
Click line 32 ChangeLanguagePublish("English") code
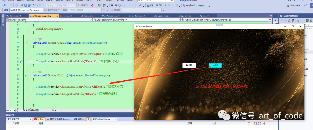(70, 54)
